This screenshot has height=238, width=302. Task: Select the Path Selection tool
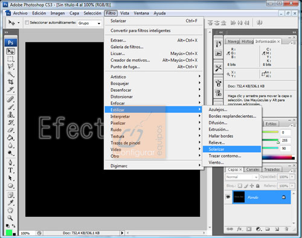(10, 178)
